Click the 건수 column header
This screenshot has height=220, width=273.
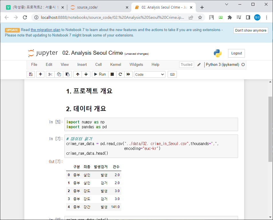[116, 167]
